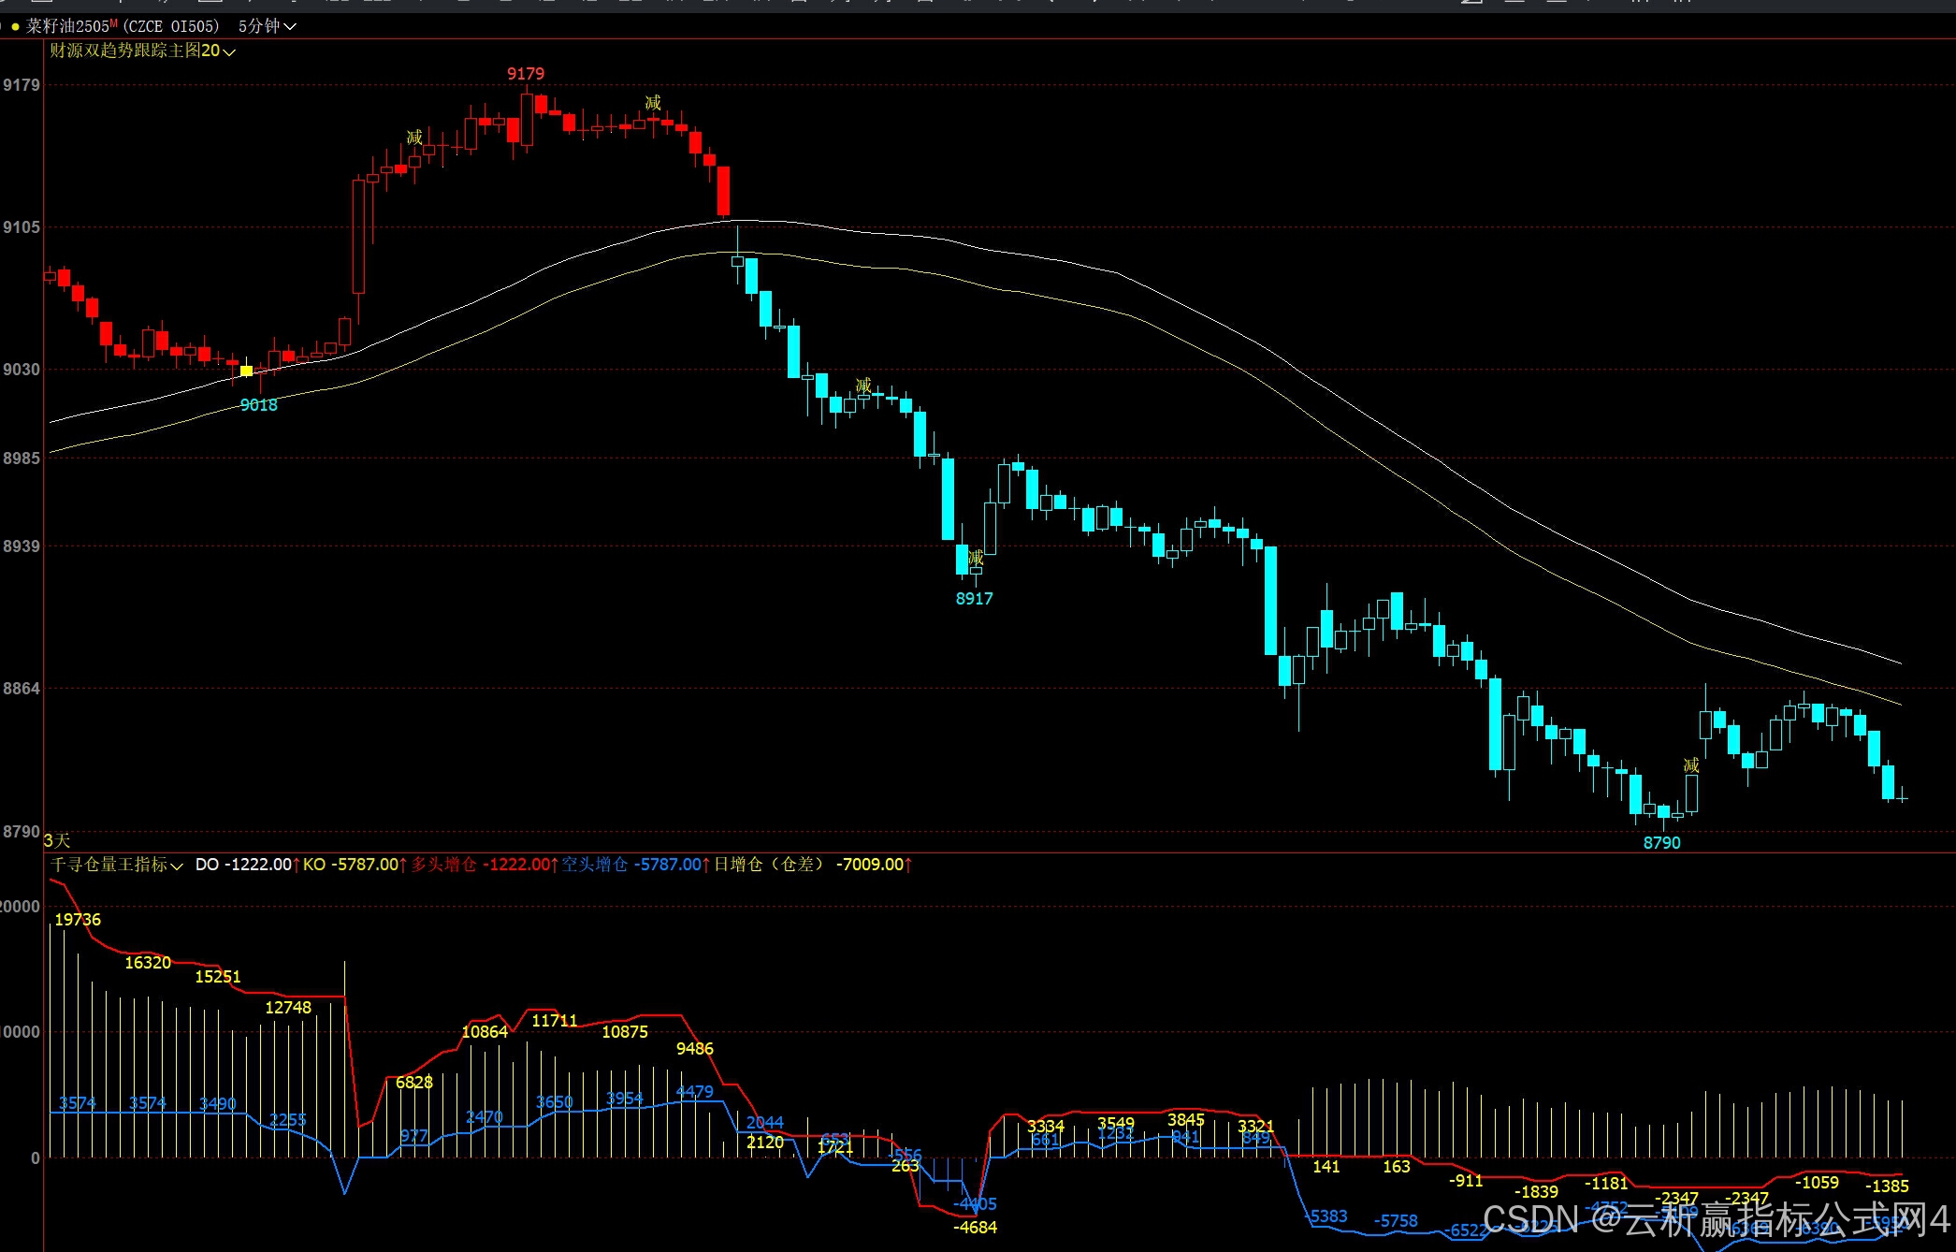Image resolution: width=1956 pixels, height=1252 pixels.
Task: Click the 日增仓（仓差） legend label
Action: [770, 865]
